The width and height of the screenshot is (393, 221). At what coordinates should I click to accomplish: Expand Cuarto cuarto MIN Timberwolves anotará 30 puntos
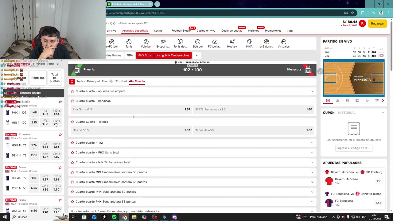[312, 172]
